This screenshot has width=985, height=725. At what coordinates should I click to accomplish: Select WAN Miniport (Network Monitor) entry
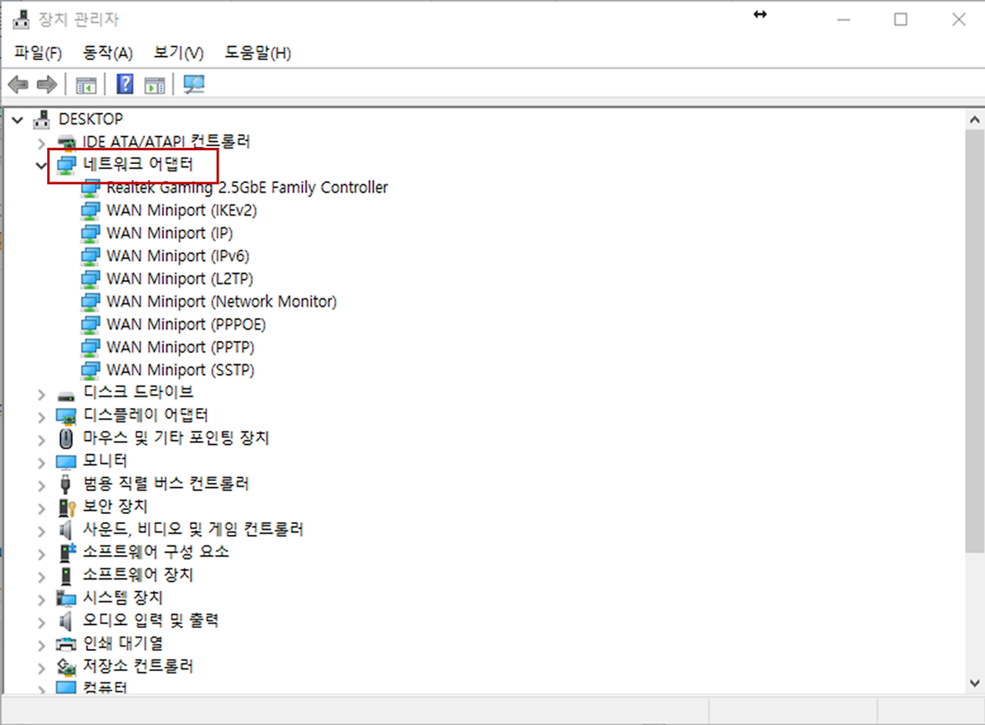point(222,302)
